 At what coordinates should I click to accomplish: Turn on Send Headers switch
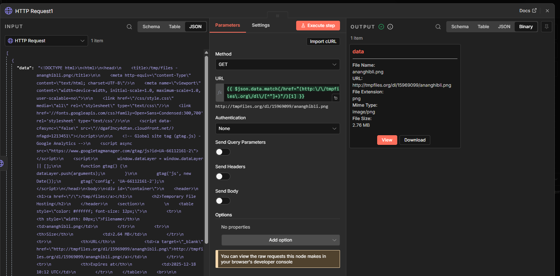[x=223, y=176]
